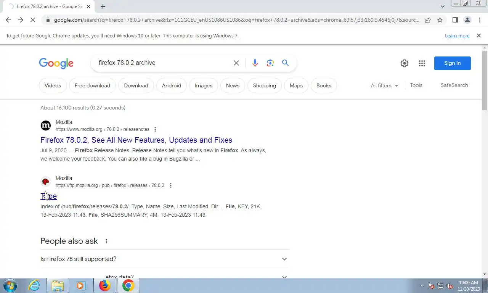488x293 pixels.
Task: Open the Action Center flag icon
Action: (431, 286)
